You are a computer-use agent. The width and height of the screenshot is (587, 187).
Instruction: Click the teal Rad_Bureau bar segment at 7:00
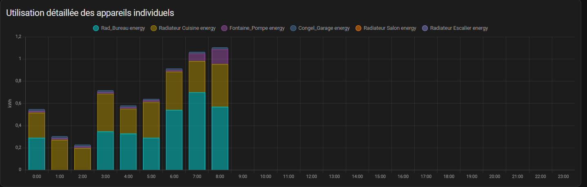click(x=197, y=131)
